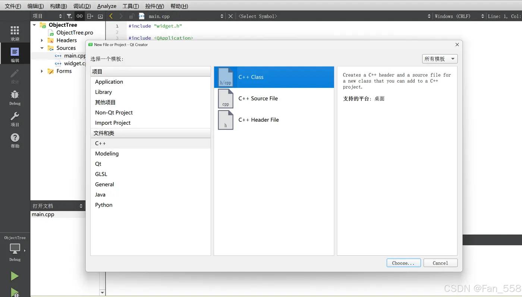The height and width of the screenshot is (297, 522).
Task: Open the 调试(D) menu
Action: (x=82, y=6)
